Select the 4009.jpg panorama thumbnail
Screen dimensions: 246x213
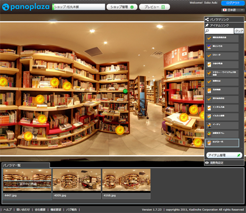pos(77,184)
